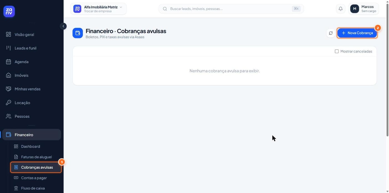Focus the Buscar leads, imóveis, pessoas field
389x193 pixels.
click(231, 9)
